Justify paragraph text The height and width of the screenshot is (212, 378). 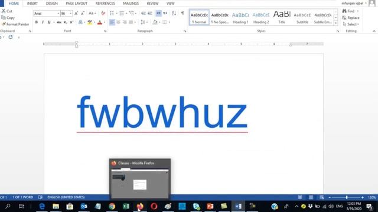pos(131,22)
